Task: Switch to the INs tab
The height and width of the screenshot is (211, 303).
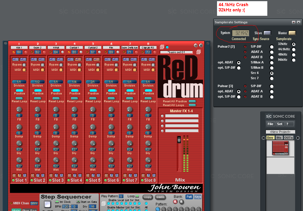Action: pos(279,138)
